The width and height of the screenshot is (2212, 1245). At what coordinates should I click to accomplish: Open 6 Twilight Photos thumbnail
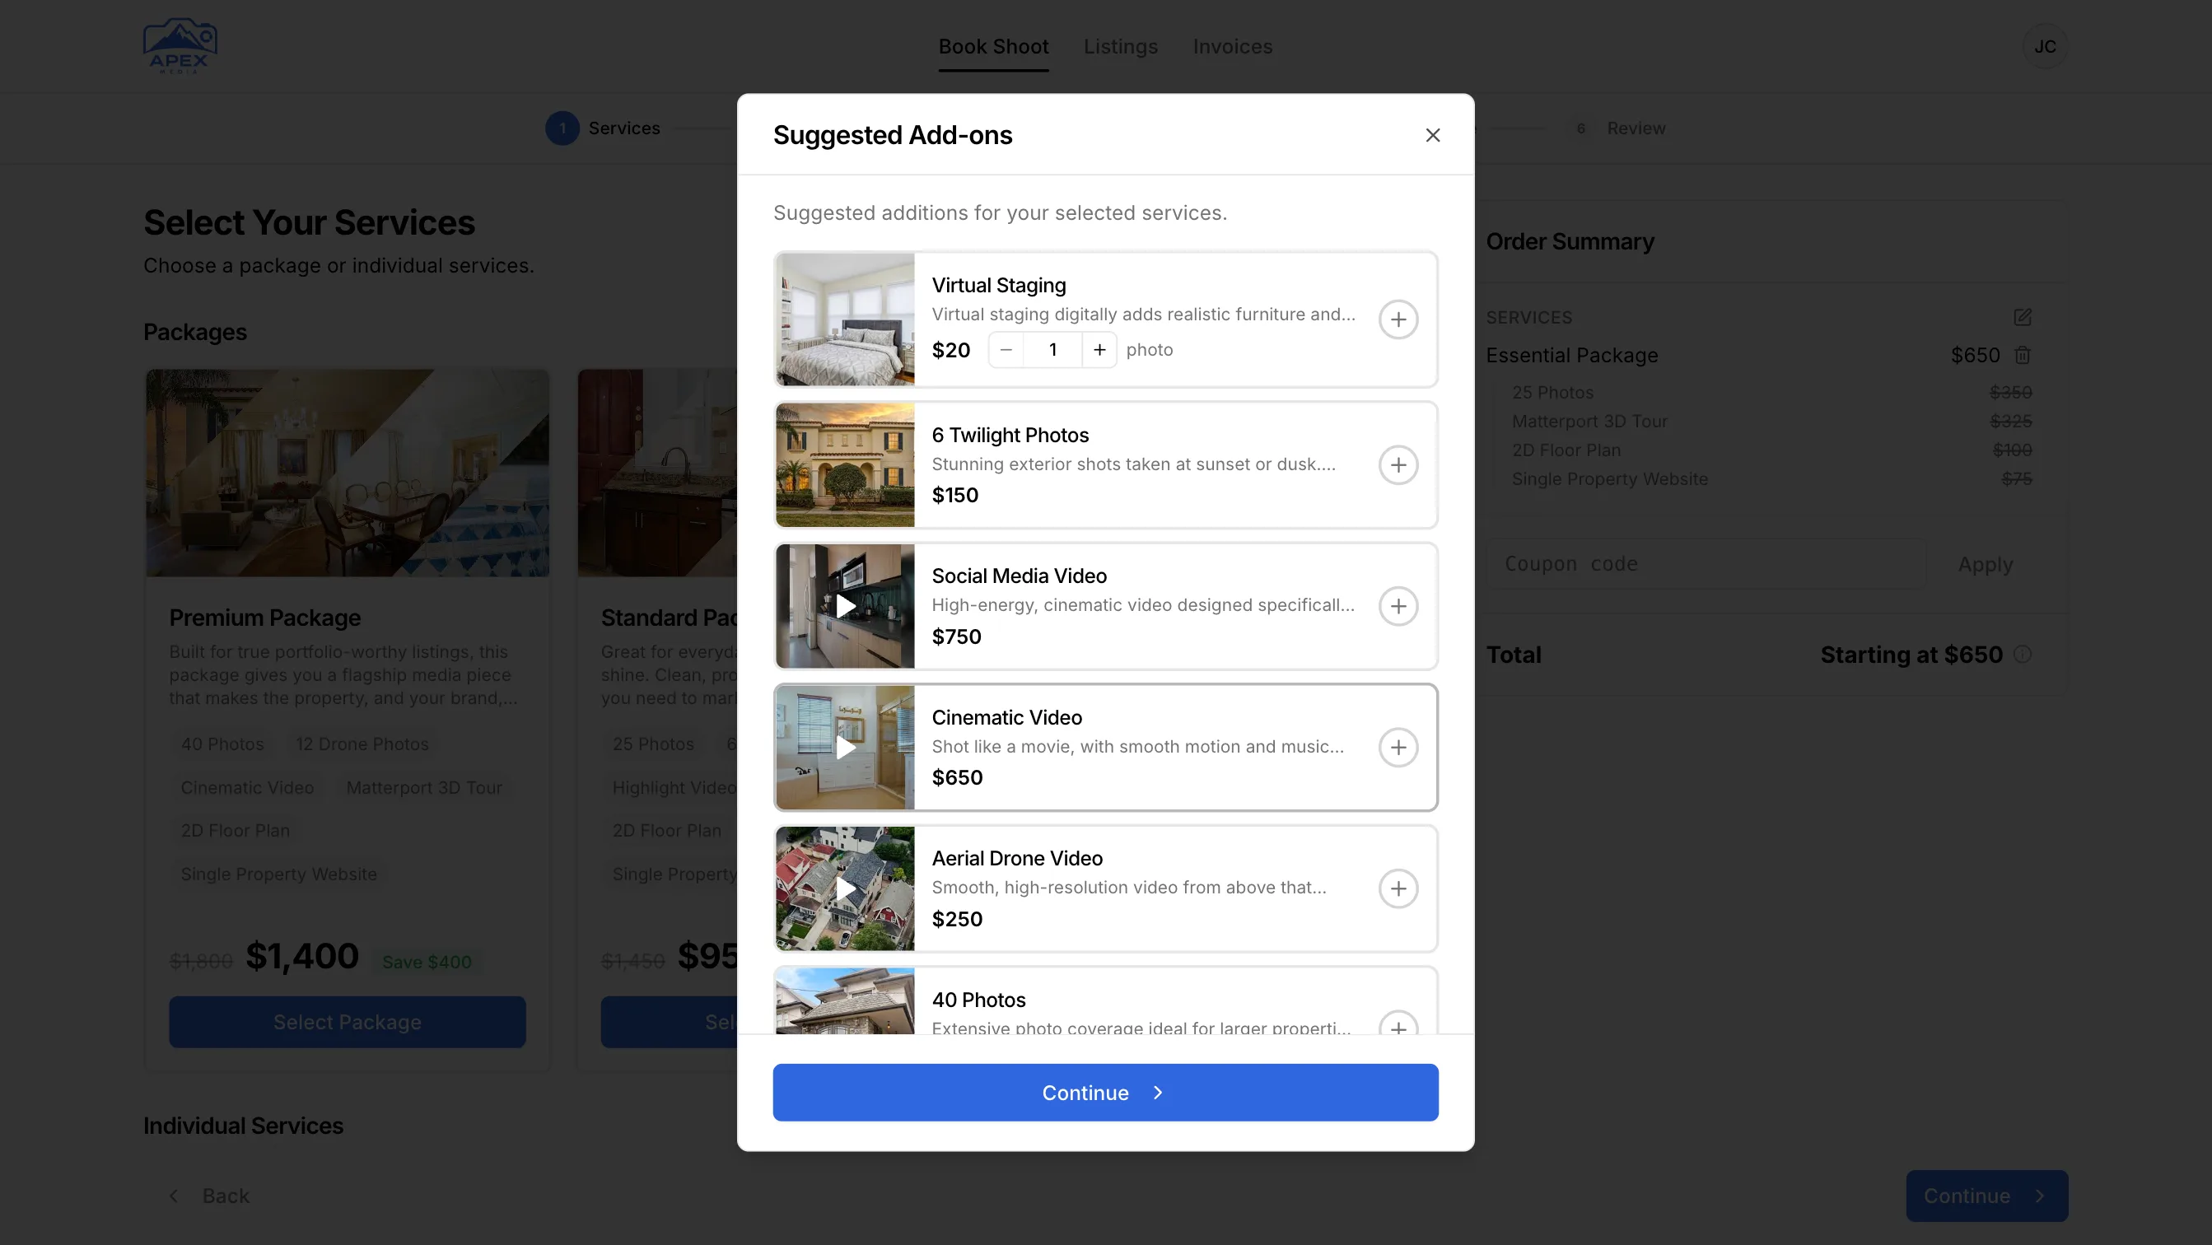(845, 464)
